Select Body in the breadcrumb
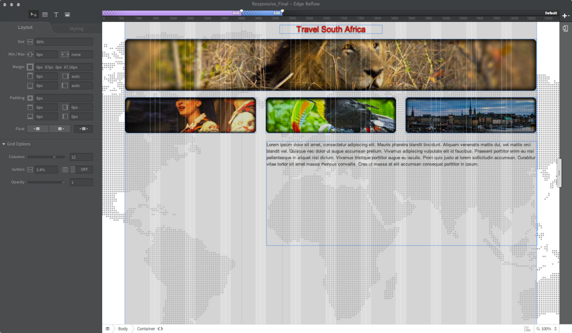572x333 pixels. point(123,329)
